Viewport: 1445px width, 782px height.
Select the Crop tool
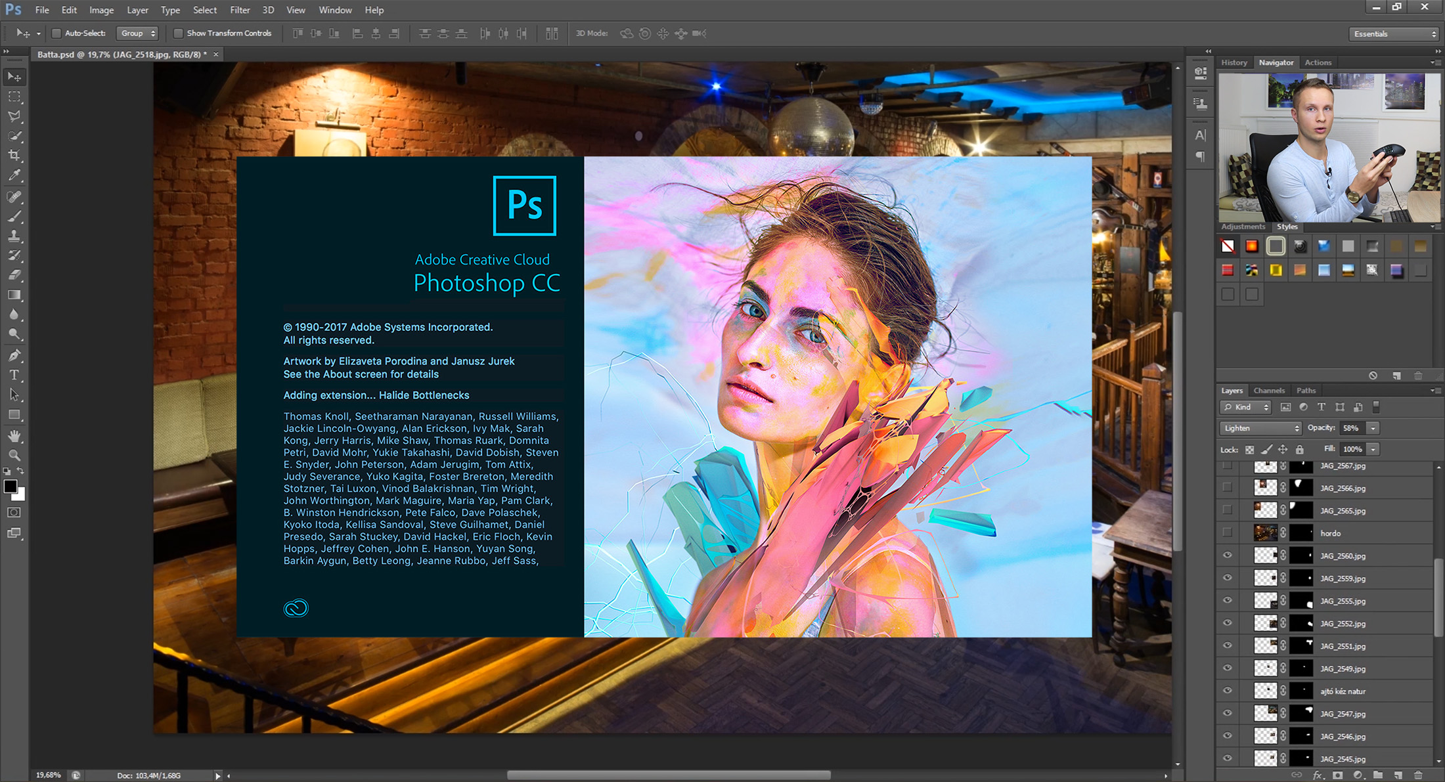point(14,156)
